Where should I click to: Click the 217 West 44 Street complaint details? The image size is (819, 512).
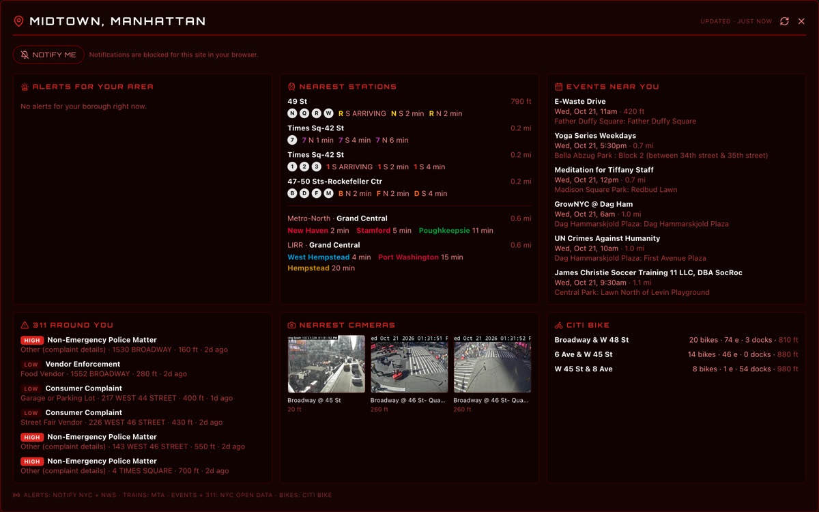click(126, 398)
